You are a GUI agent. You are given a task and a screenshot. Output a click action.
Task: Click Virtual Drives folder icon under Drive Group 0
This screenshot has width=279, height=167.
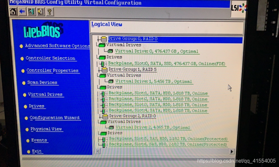tap(102, 45)
